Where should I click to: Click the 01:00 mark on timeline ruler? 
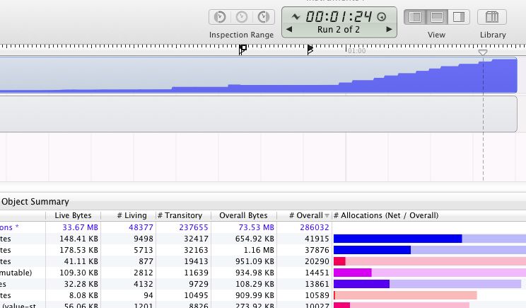pos(356,51)
